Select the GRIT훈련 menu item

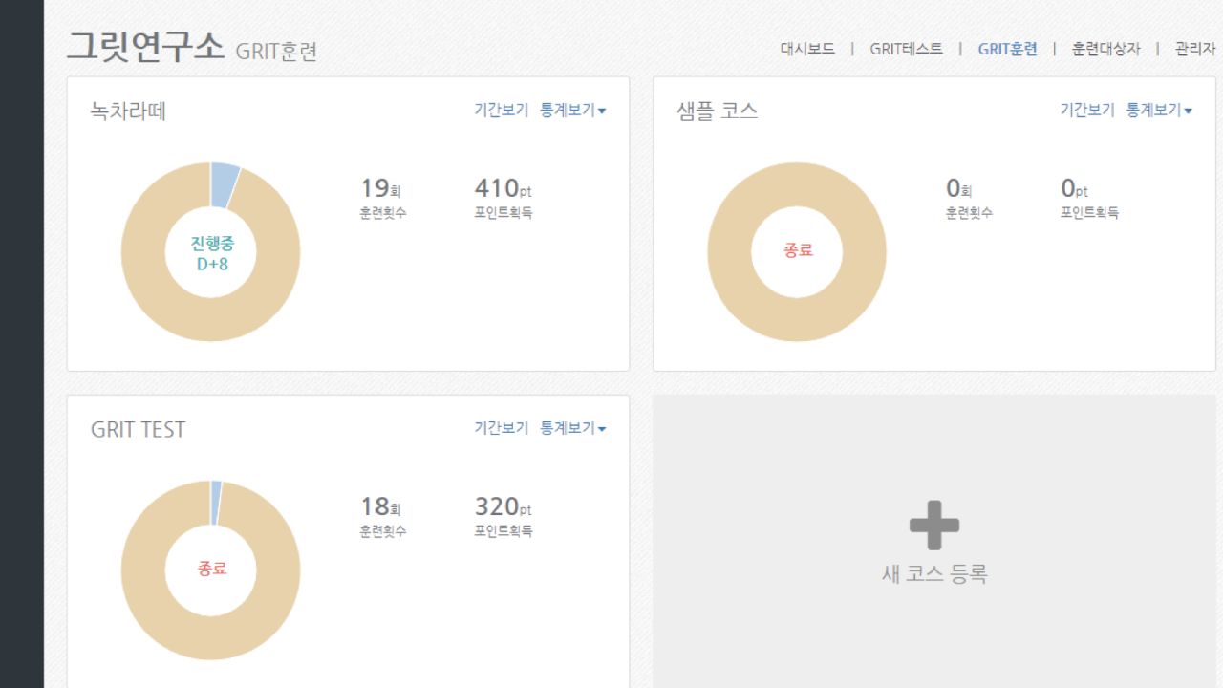1007,49
